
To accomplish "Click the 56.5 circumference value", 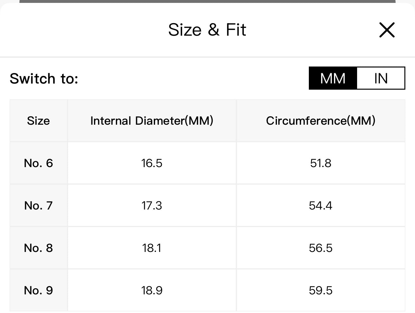I will click(320, 248).
